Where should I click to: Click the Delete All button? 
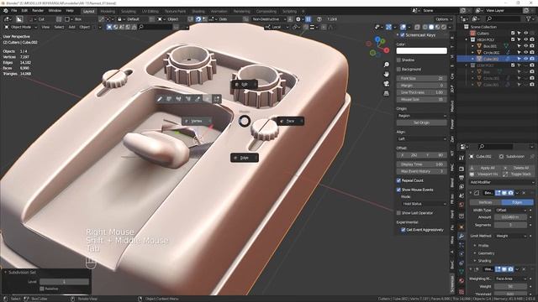click(x=518, y=168)
